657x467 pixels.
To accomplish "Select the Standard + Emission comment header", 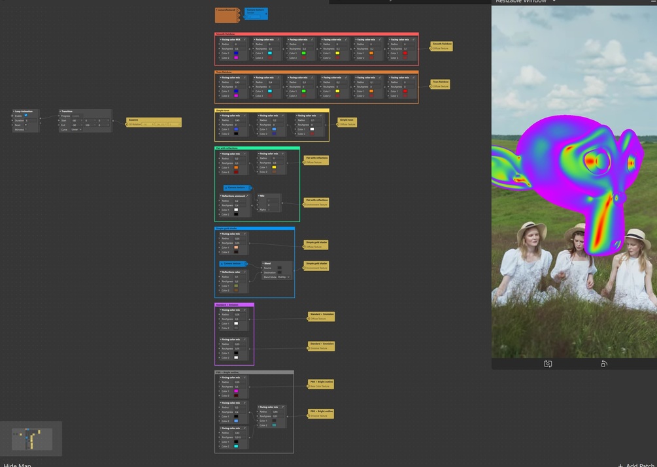I will pyautogui.click(x=234, y=304).
